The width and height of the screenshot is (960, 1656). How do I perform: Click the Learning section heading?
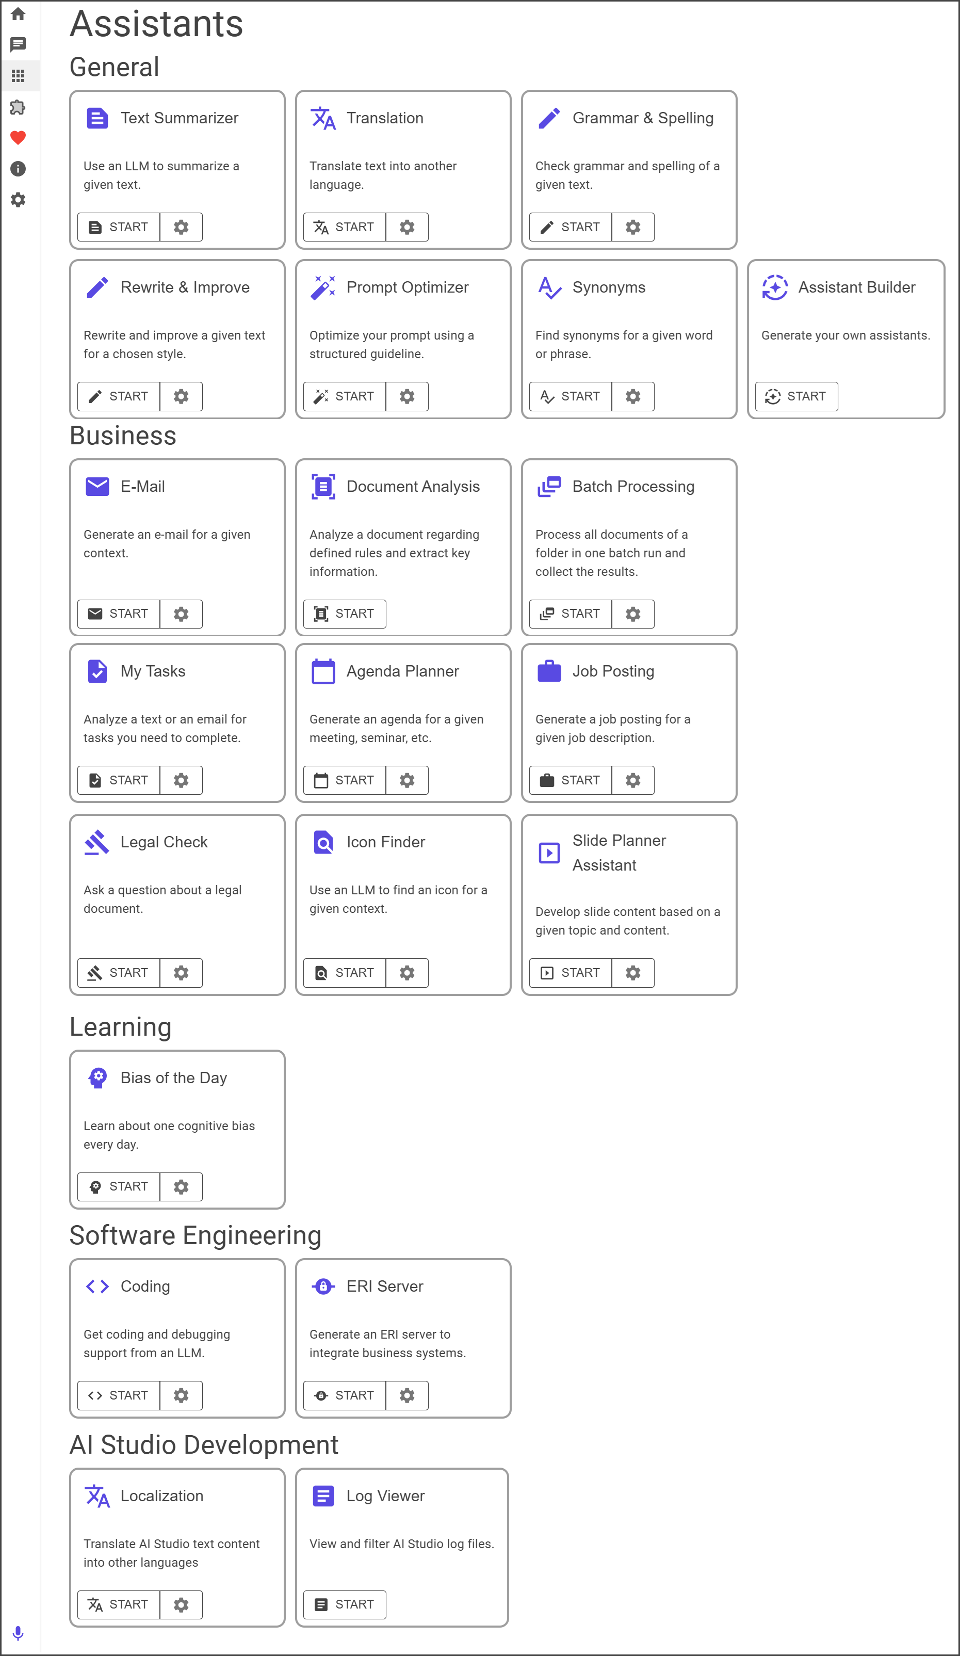121,1027
